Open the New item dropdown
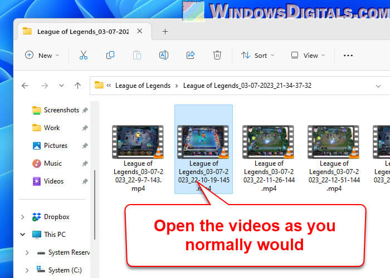The height and width of the screenshot is (278, 390). pos(42,55)
